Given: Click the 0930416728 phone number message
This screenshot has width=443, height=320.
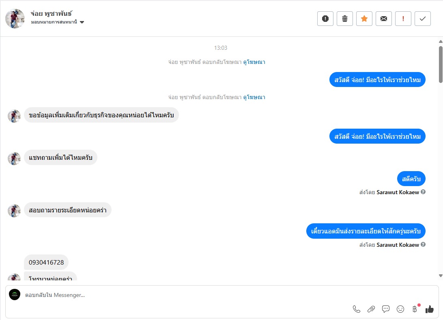Looking at the screenshot, I should 46,262.
